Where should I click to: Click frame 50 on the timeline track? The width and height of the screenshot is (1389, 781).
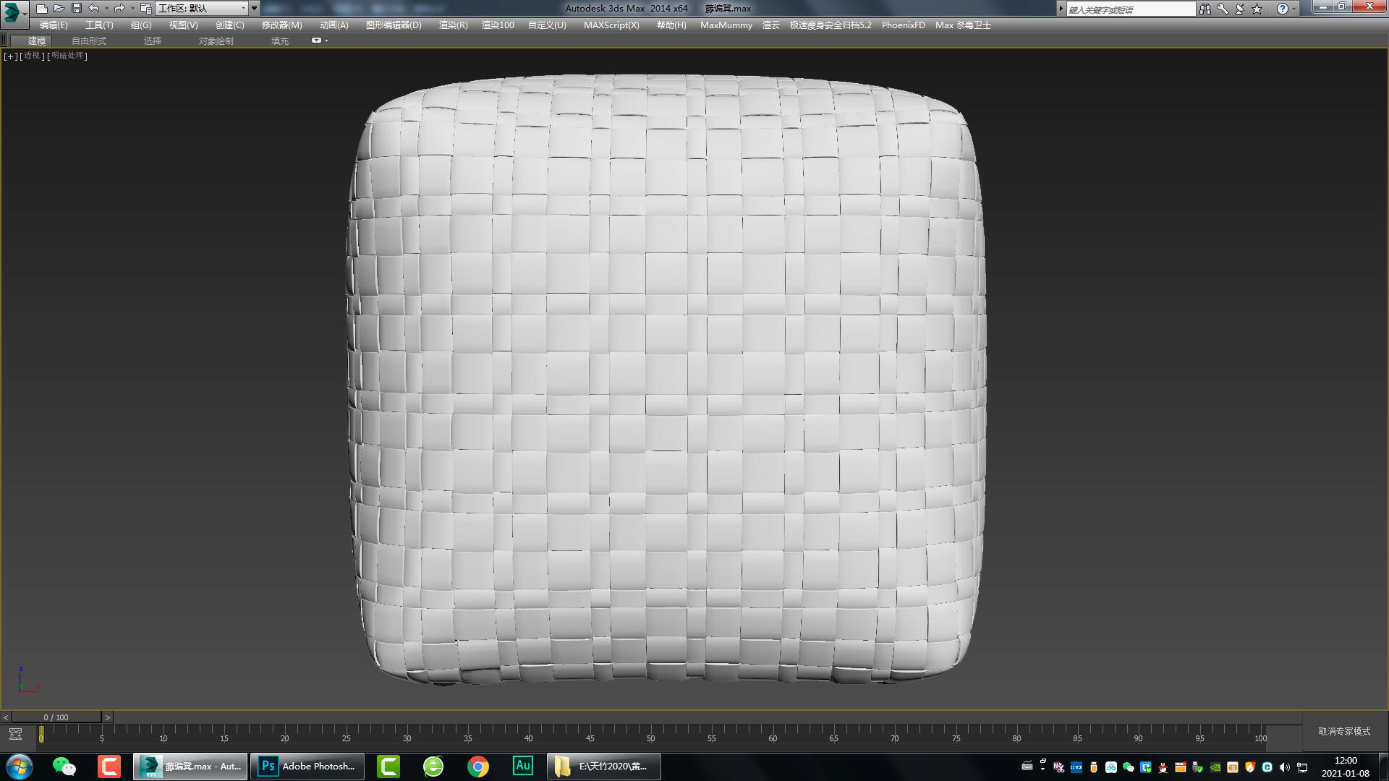(x=650, y=732)
